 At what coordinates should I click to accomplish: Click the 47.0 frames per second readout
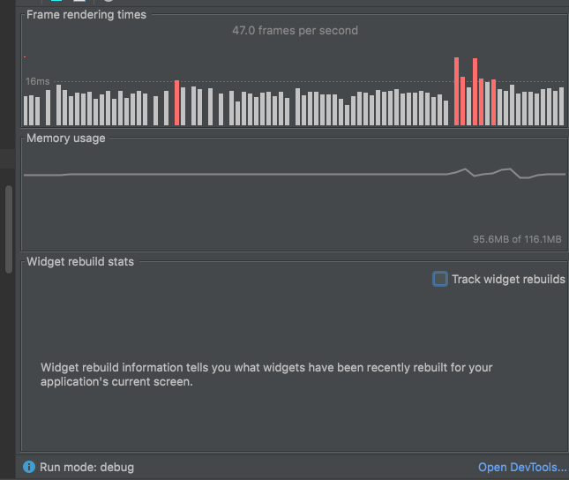(295, 31)
